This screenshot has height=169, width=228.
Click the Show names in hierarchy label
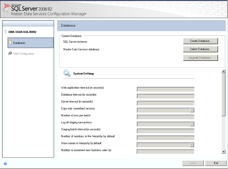point(82,143)
